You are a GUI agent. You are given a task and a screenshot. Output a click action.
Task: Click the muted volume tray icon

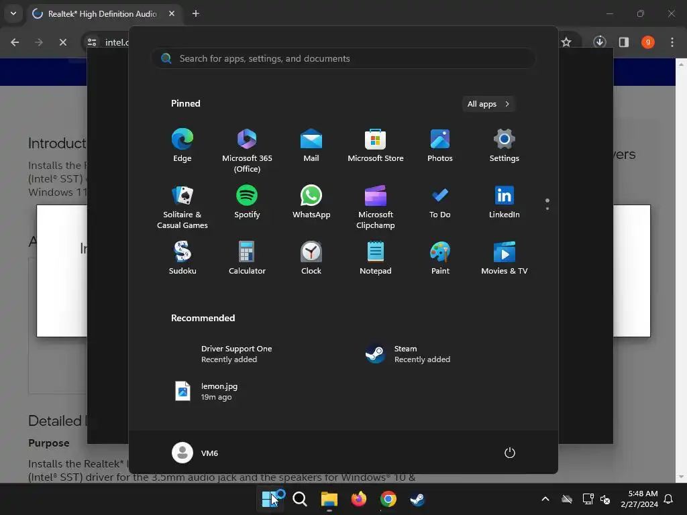[605, 499]
